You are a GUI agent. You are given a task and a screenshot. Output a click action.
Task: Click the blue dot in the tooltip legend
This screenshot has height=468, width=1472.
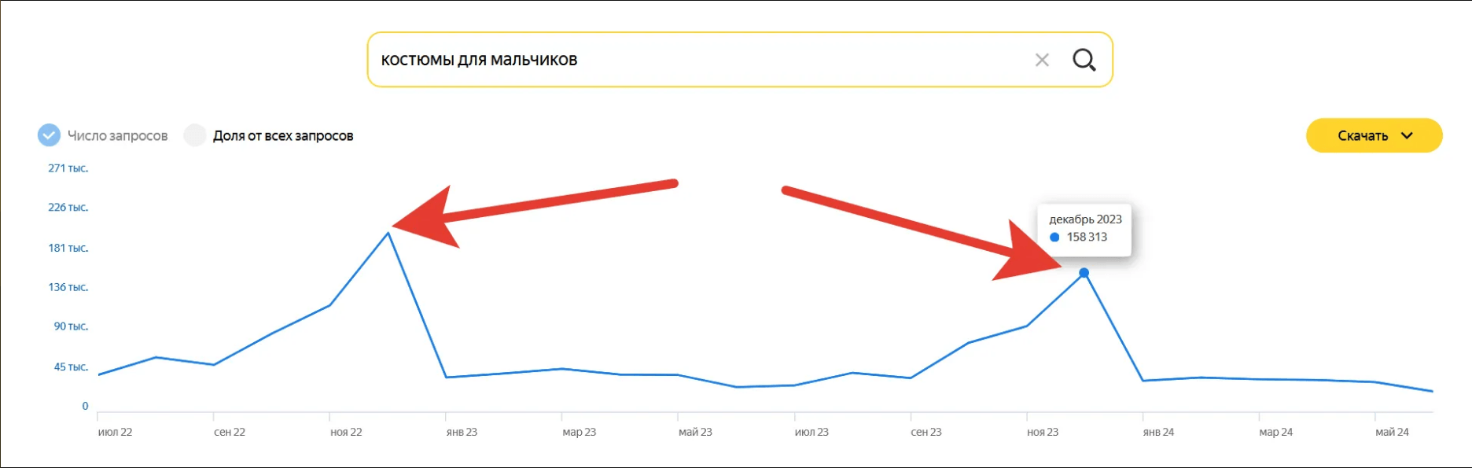coord(1054,237)
